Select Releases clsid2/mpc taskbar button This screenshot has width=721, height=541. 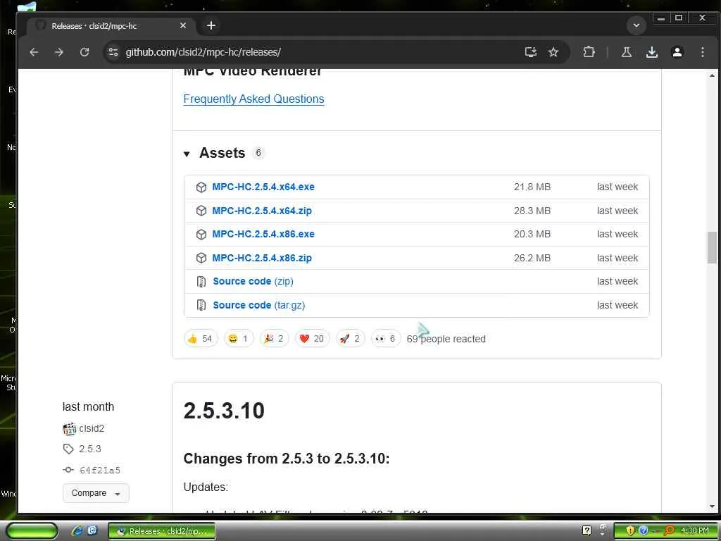coord(162,531)
